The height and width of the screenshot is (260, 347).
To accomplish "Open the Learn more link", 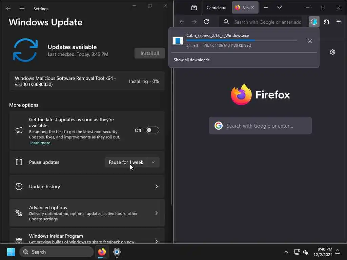I will coord(40,143).
